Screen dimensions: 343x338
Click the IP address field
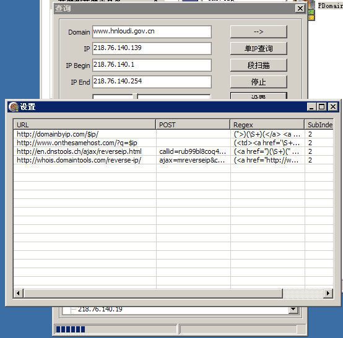152,48
